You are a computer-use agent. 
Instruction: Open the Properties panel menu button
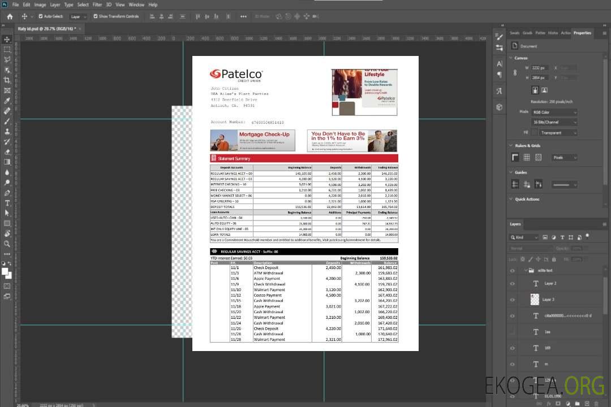point(604,33)
